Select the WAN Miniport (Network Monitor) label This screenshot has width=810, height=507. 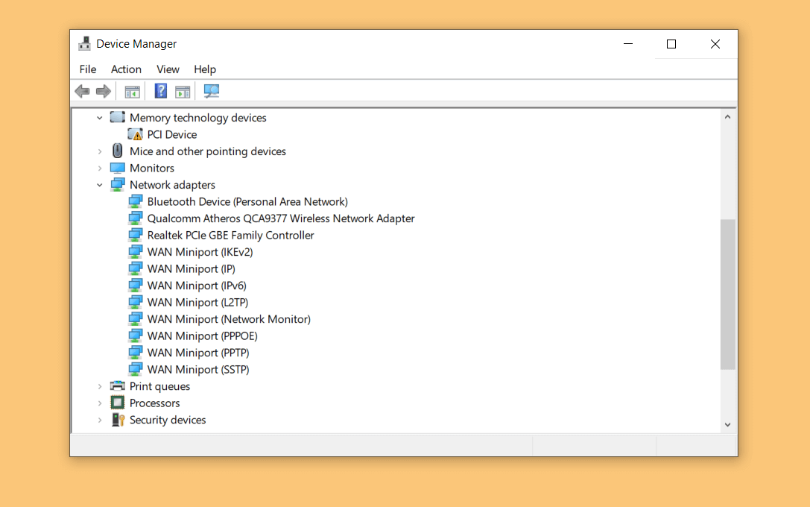click(x=229, y=319)
